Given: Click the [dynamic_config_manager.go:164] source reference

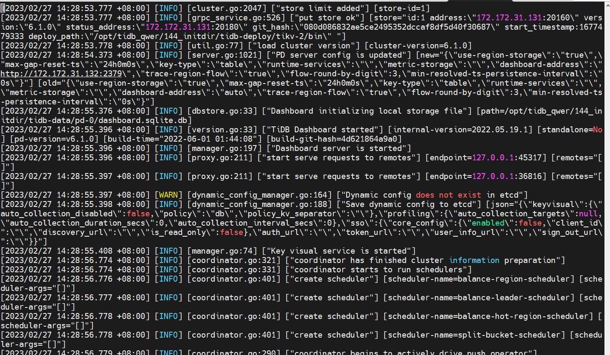Looking at the screenshot, I should coord(260,195).
